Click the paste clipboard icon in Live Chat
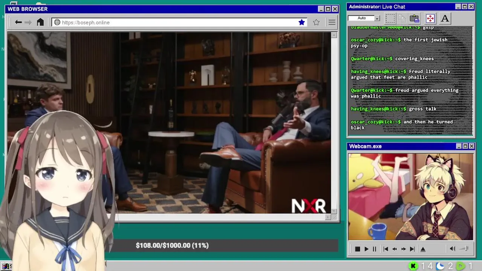482x271 pixels. click(x=415, y=18)
